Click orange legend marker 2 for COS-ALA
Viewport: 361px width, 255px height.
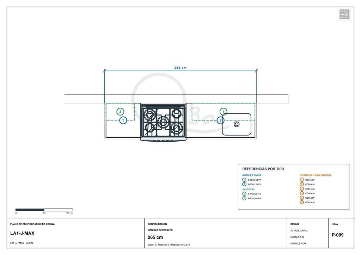pyautogui.click(x=302, y=185)
